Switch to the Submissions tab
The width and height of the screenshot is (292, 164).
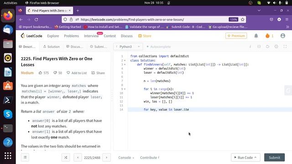click(99, 46)
